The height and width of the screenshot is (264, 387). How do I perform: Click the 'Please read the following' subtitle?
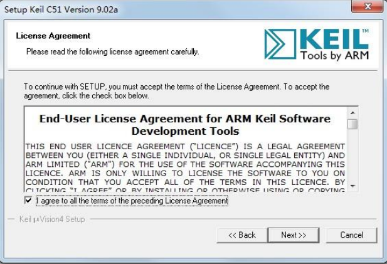[113, 51]
